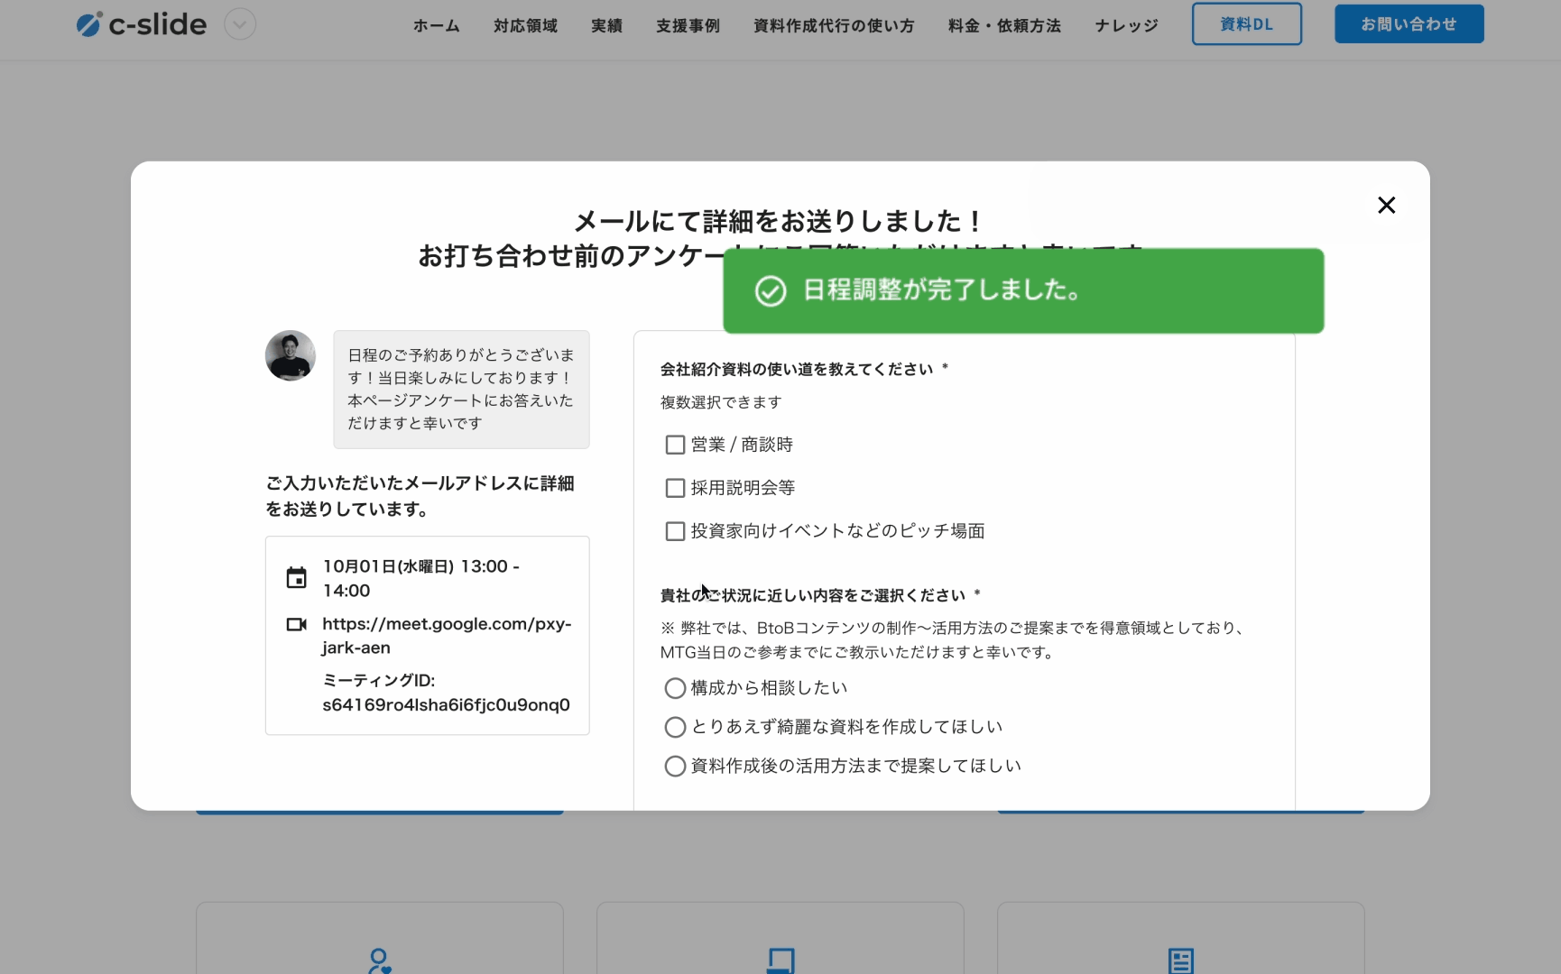This screenshot has width=1561, height=974.
Task: Open the Google Meet meeting link
Action: click(446, 635)
